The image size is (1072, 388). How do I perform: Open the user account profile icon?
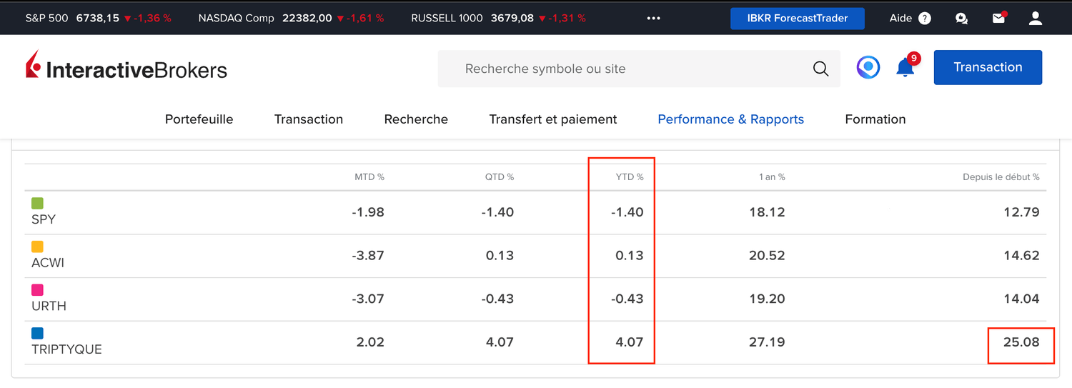(1036, 19)
